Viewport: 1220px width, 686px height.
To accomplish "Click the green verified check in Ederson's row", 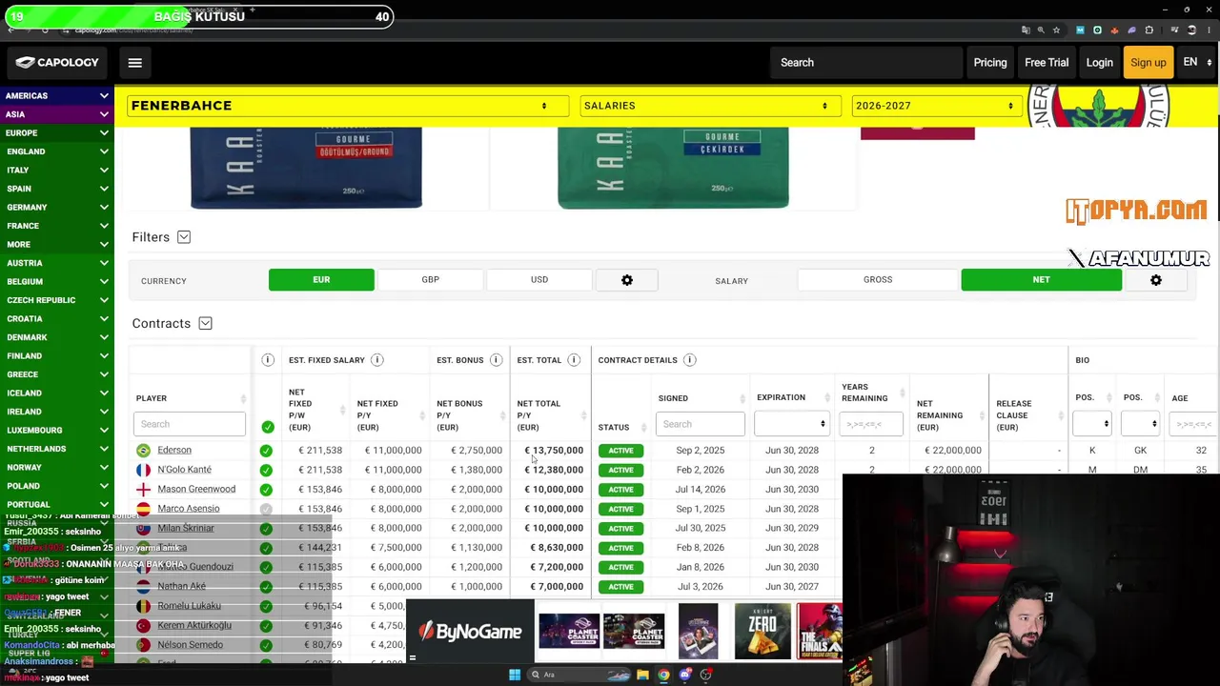I will 266,451.
